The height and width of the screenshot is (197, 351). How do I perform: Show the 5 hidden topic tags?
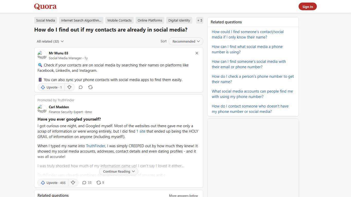coord(200,20)
